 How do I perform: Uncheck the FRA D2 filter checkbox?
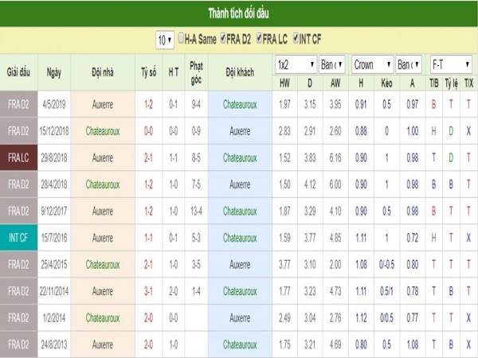pyautogui.click(x=223, y=38)
